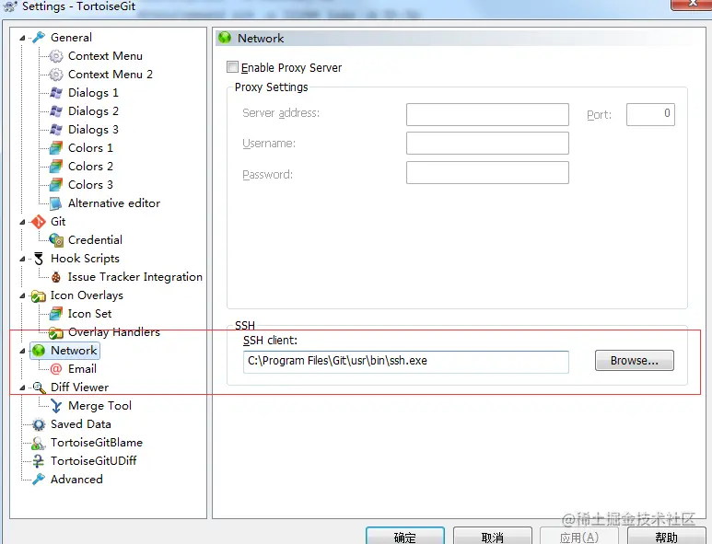Image resolution: width=712 pixels, height=544 pixels.
Task: Enable the Proxy Server checkbox
Action: (x=232, y=67)
